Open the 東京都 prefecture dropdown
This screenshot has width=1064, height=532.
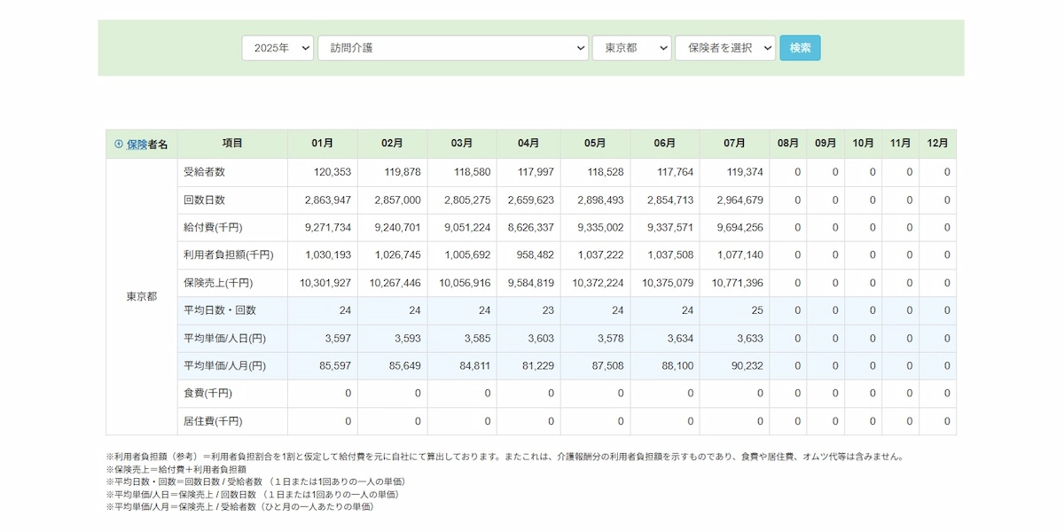point(631,48)
